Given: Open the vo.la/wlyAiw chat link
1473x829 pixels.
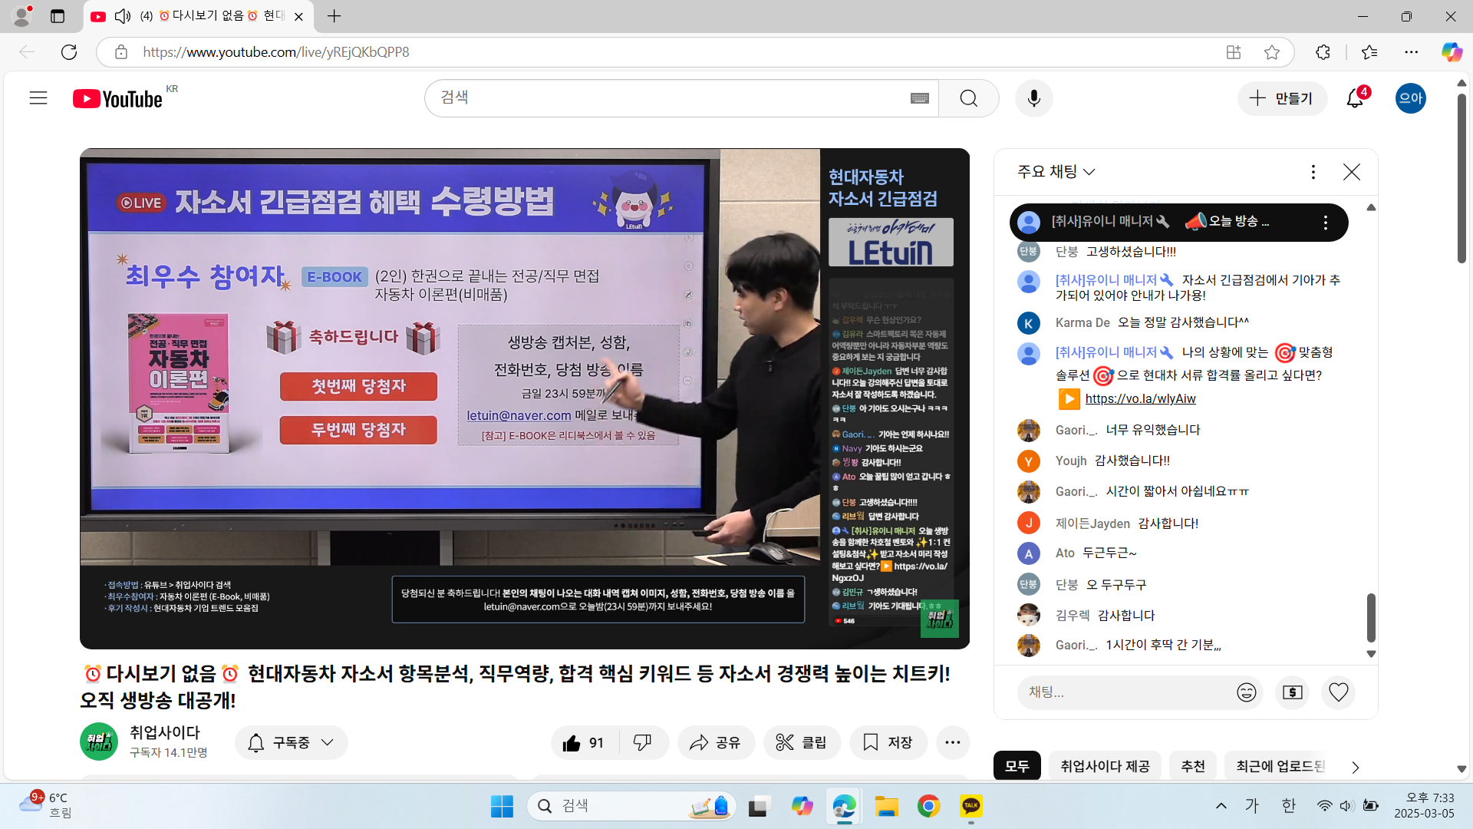Looking at the screenshot, I should click(x=1140, y=399).
